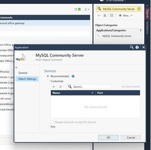Open the New... object dropdown
Image resolution: width=151 pixels, height=150 pixels.
pos(125,16)
